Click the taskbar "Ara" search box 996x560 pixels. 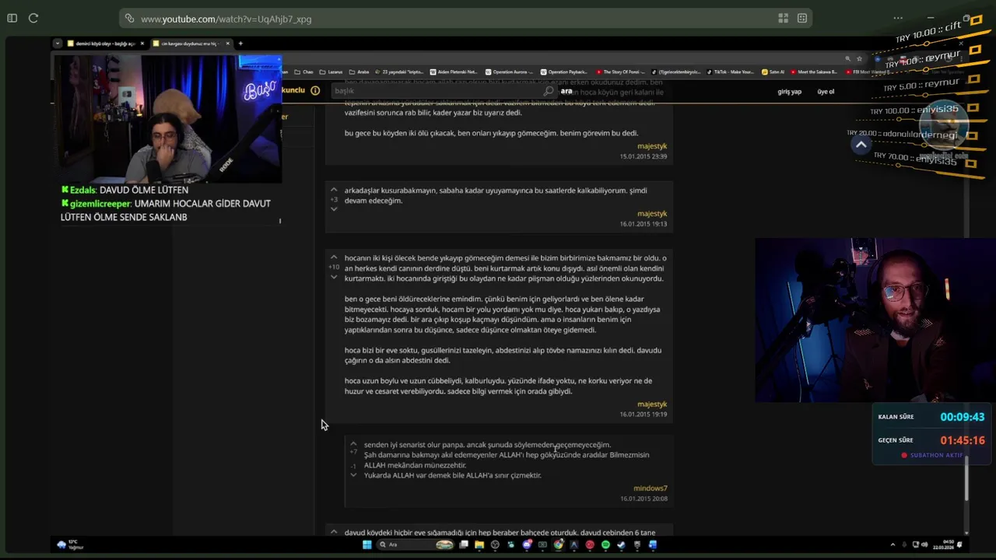(416, 544)
